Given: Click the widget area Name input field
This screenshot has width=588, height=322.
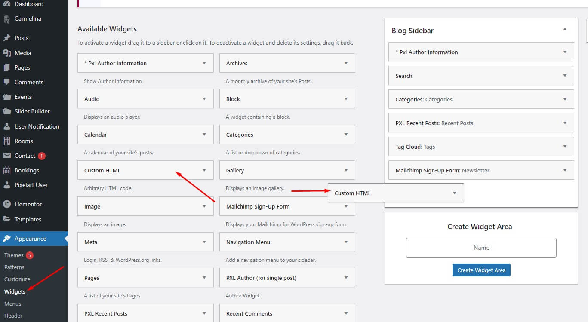Looking at the screenshot, I should point(481,248).
